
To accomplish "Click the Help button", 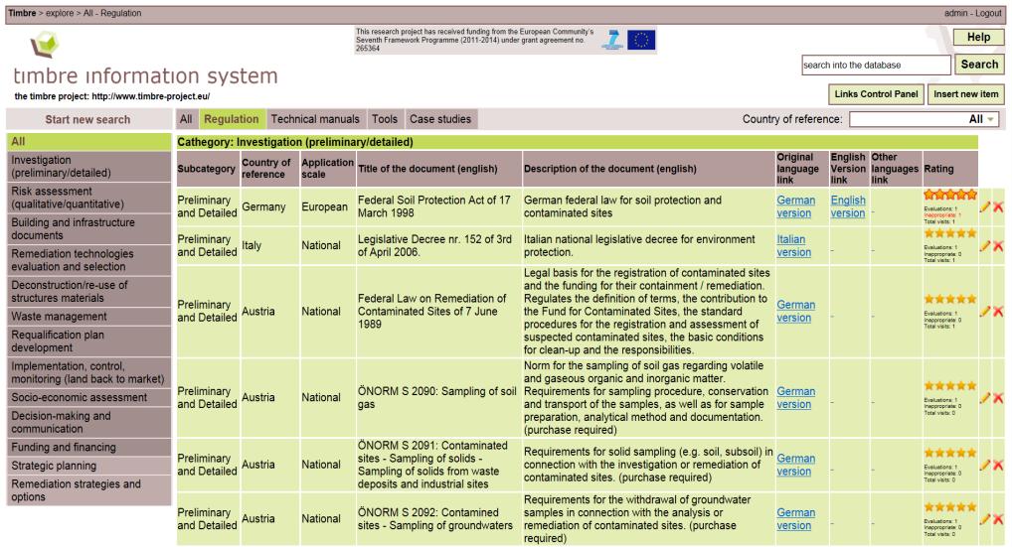I will pyautogui.click(x=978, y=38).
